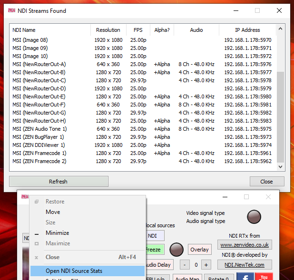This screenshot has height=280, width=294.
Task: Select row MSI (NewRouterOut-D)
Action: click(x=143, y=88)
